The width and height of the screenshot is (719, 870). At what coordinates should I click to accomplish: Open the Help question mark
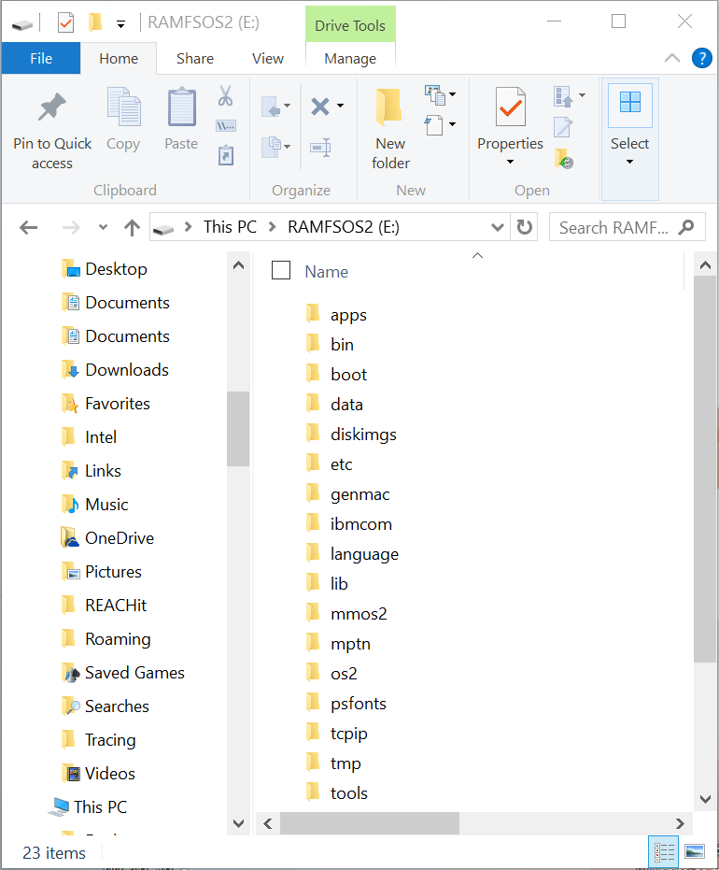click(702, 58)
